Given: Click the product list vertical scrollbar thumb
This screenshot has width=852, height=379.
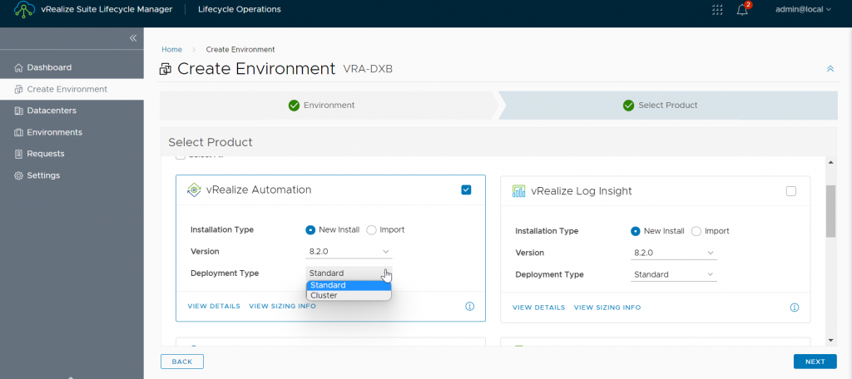Looking at the screenshot, I should click(831, 210).
